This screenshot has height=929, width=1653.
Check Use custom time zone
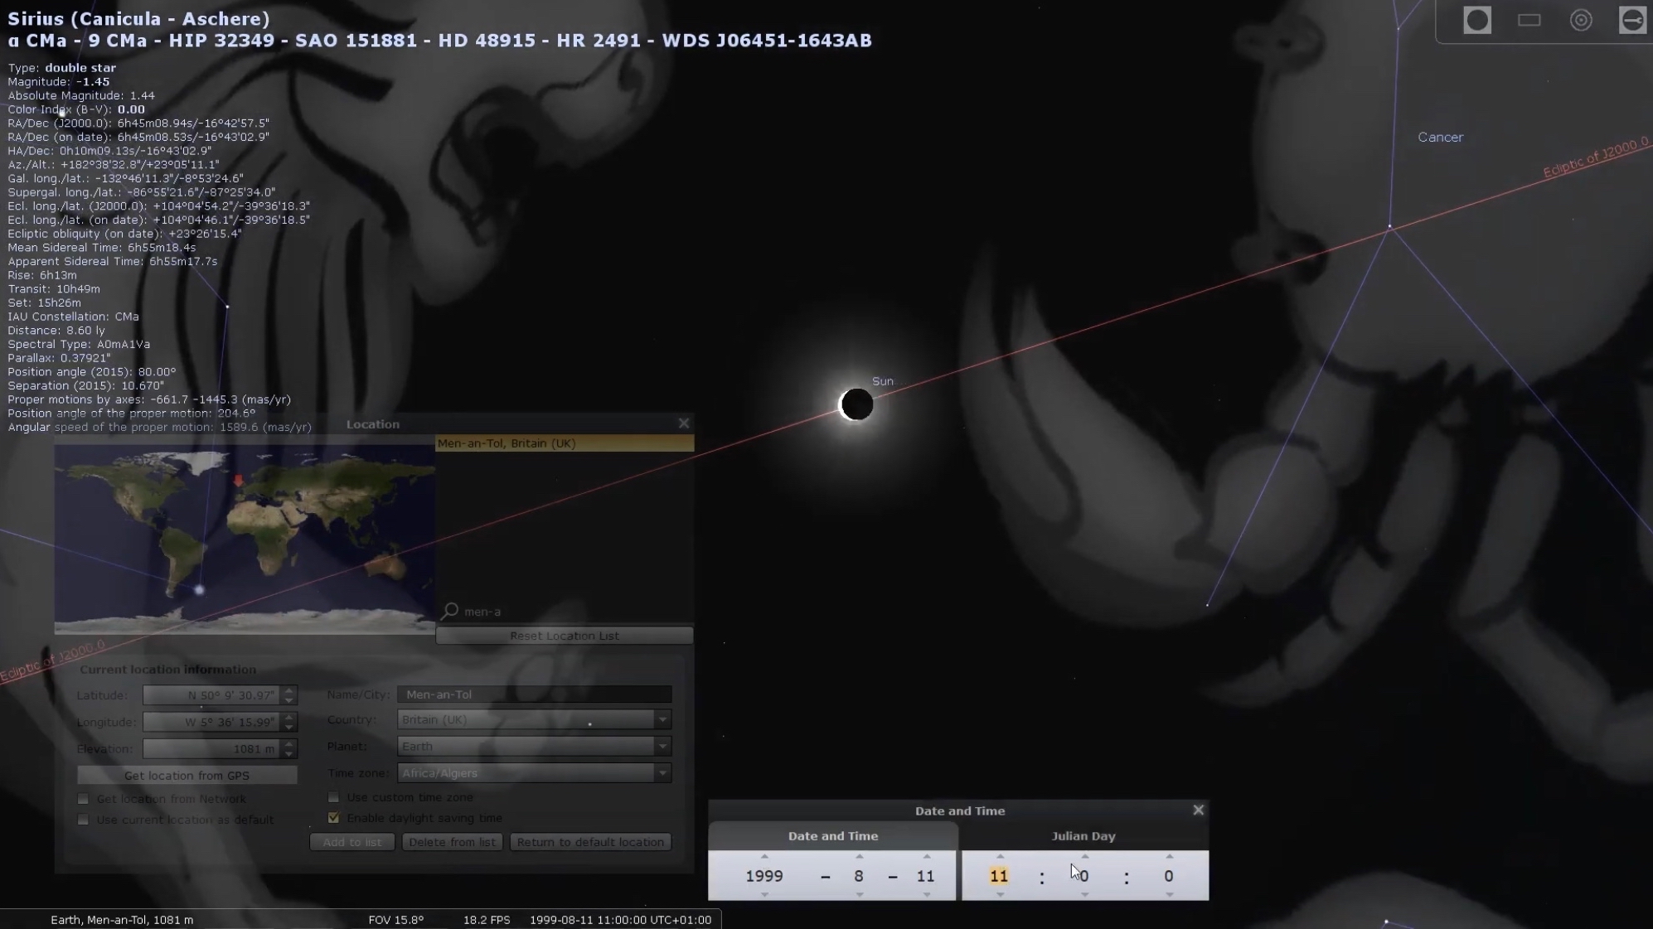click(333, 797)
